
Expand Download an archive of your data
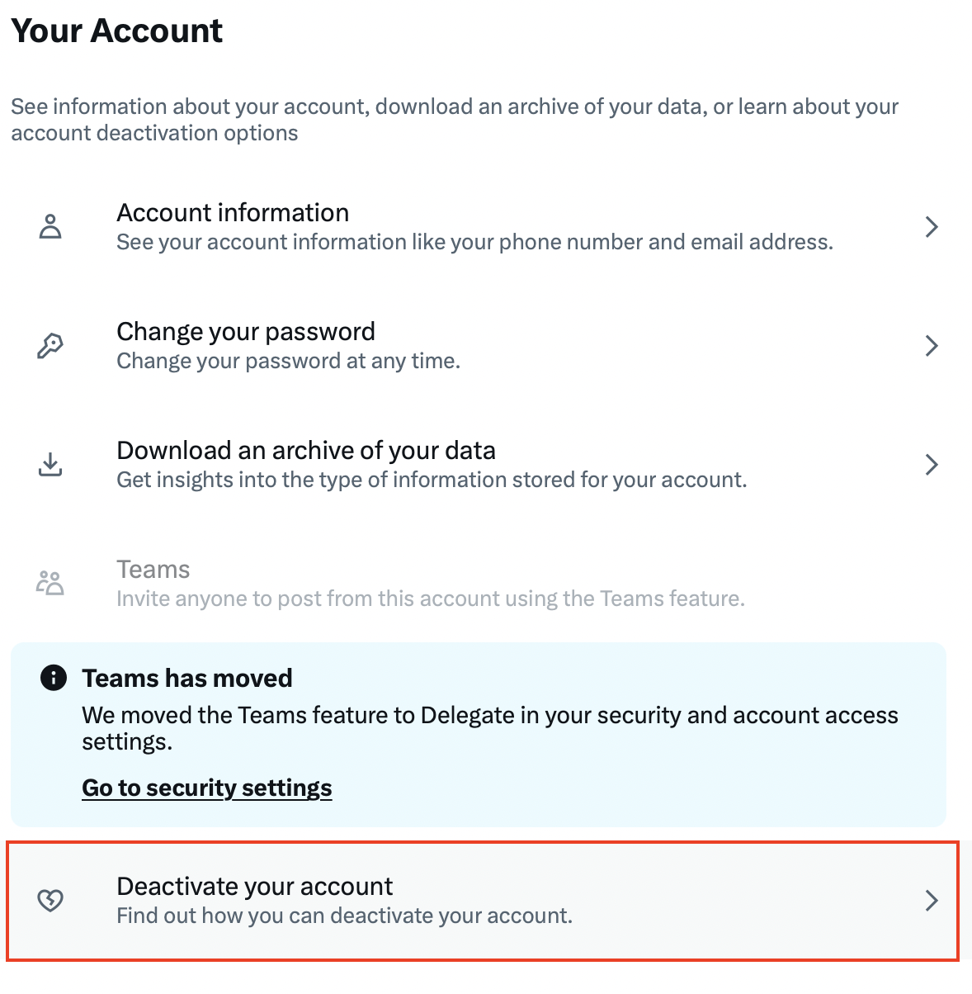pos(932,464)
